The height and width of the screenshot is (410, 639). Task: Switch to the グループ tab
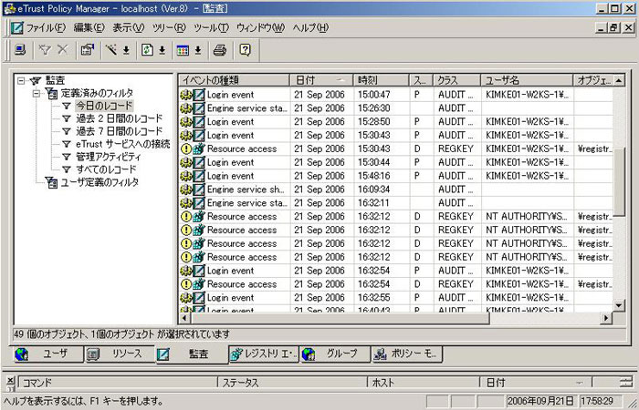[x=335, y=354]
